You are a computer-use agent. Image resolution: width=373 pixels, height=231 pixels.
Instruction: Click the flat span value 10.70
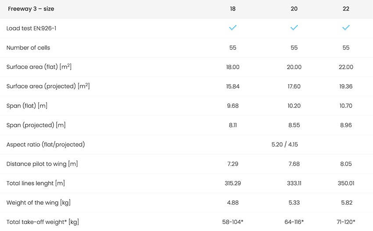pyautogui.click(x=346, y=106)
